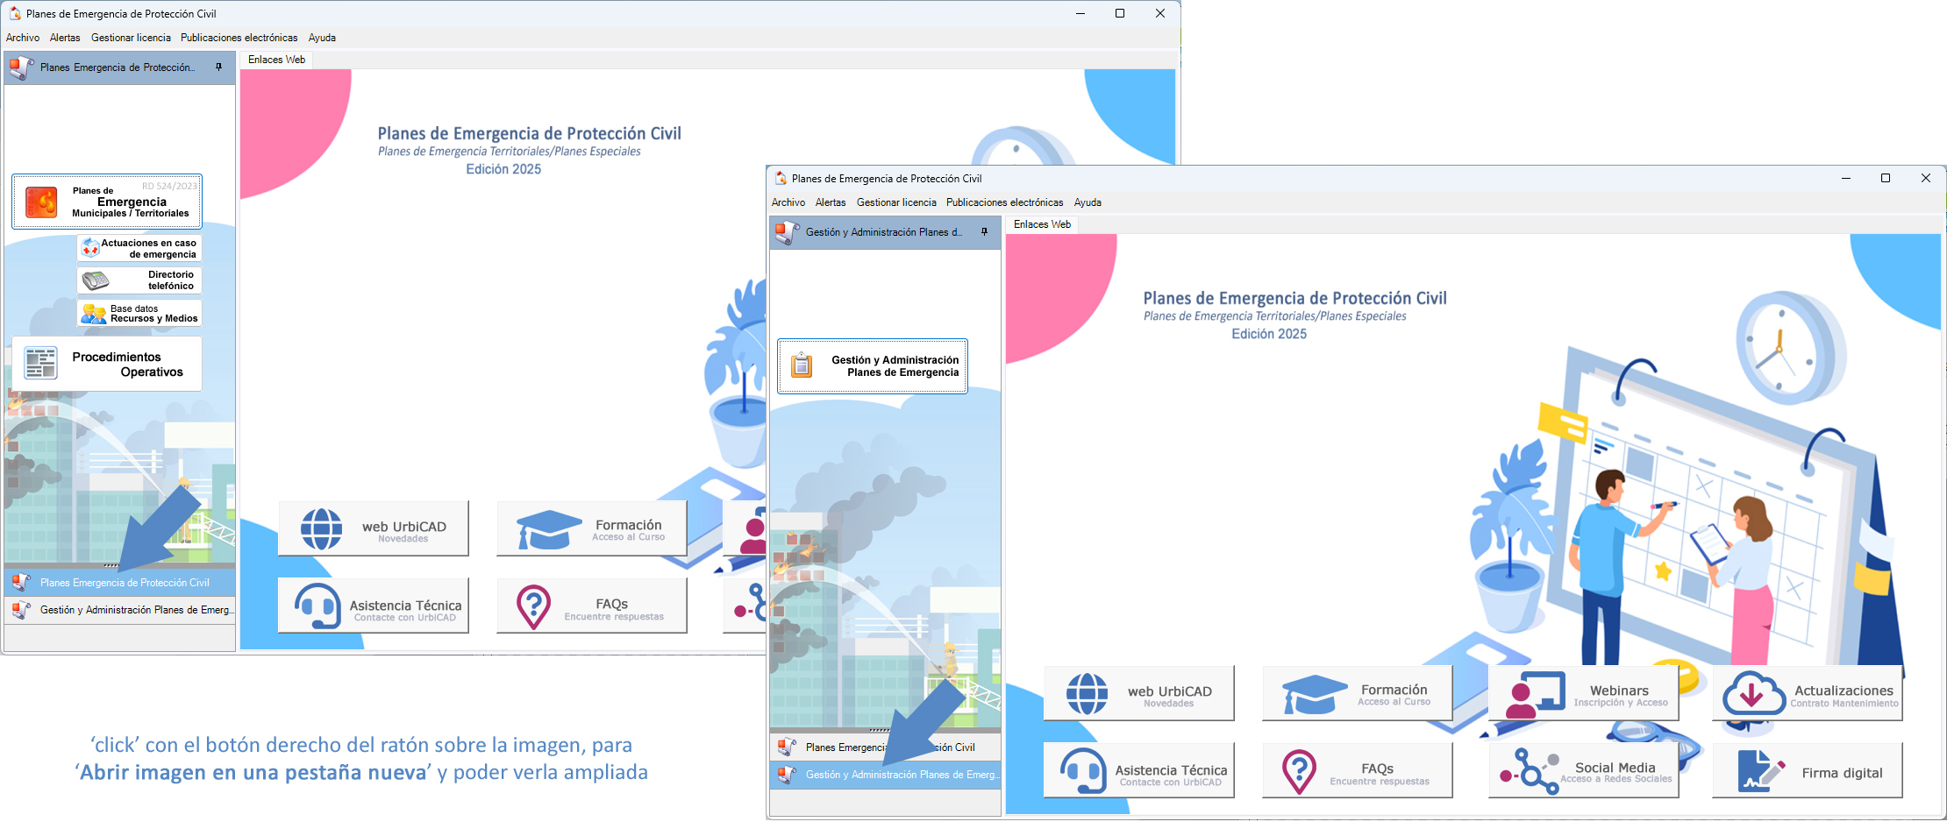Screen dimensions: 1947x836
Task: Click the app icon in front window title bar
Action: (x=780, y=178)
